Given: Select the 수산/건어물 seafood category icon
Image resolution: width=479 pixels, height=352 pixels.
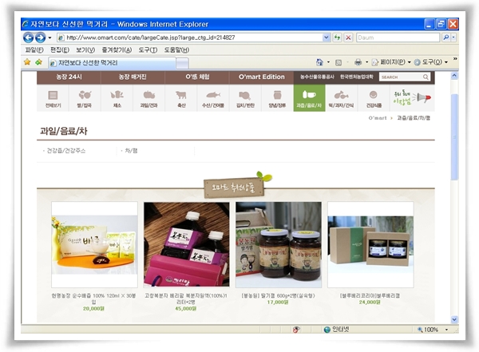Looking at the screenshot, I should pyautogui.click(x=212, y=99).
